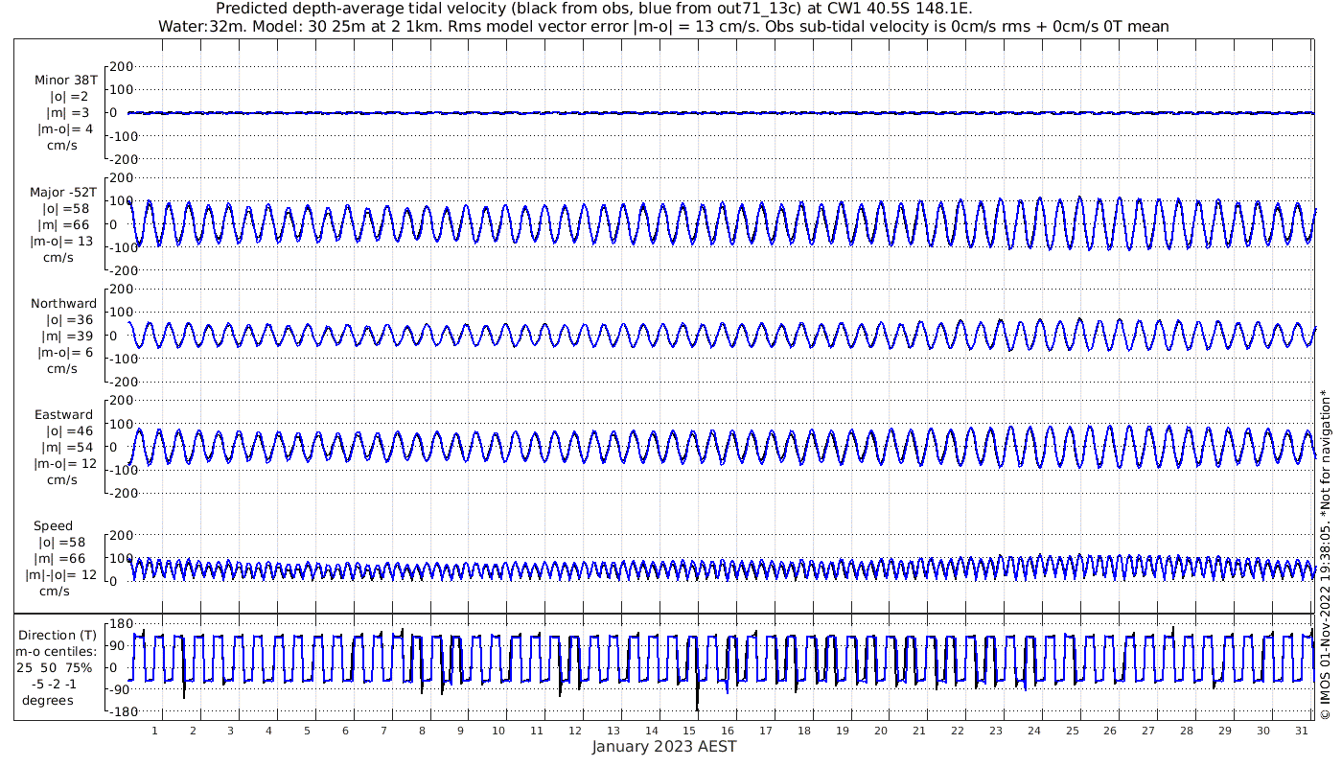The width and height of the screenshot is (1342, 767).
Task: Click the '|m| =66' value in Major panel
Action: tap(63, 224)
